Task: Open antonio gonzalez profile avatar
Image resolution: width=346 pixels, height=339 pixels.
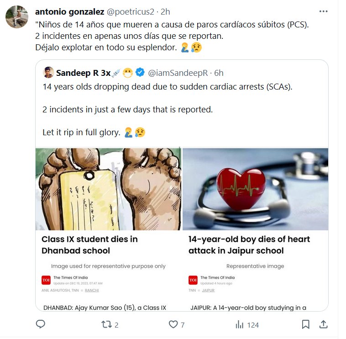Action: pyautogui.click(x=15, y=17)
